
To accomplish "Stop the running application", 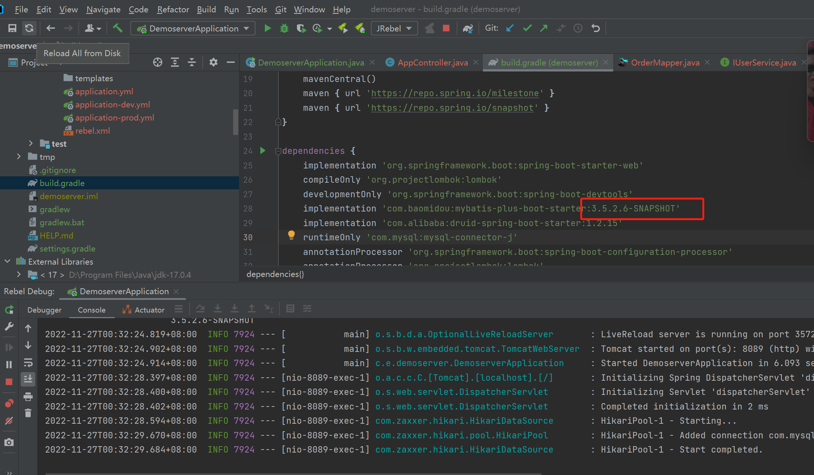I will pos(446,28).
